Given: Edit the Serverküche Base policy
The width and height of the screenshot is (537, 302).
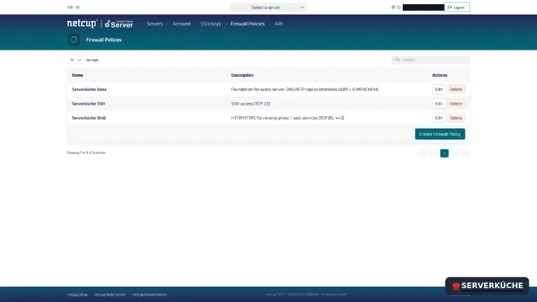Looking at the screenshot, I should point(438,89).
